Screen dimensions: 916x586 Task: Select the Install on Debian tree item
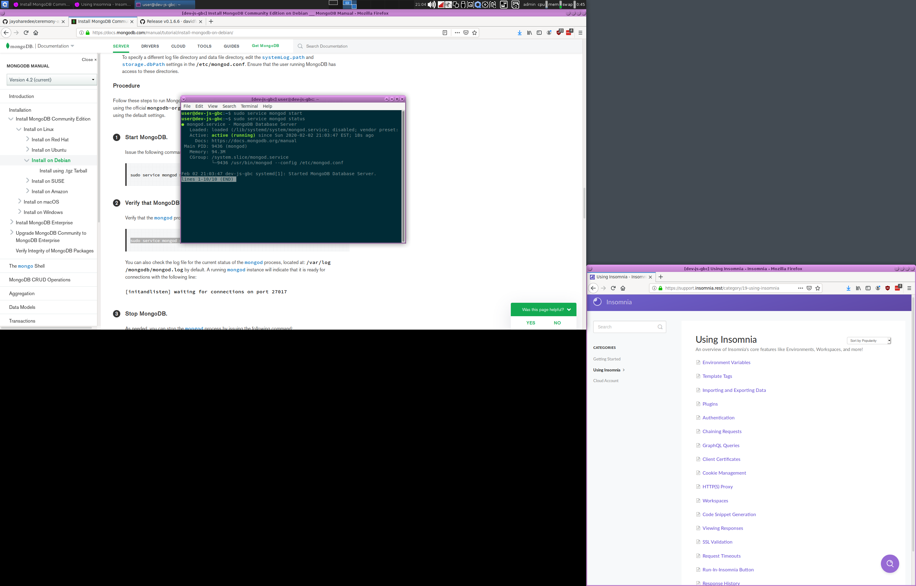point(51,160)
